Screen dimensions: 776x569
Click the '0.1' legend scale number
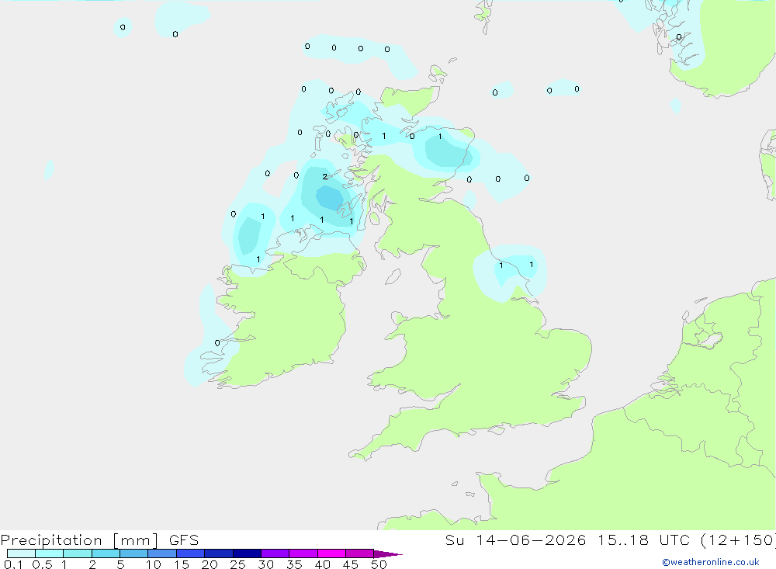click(x=13, y=564)
